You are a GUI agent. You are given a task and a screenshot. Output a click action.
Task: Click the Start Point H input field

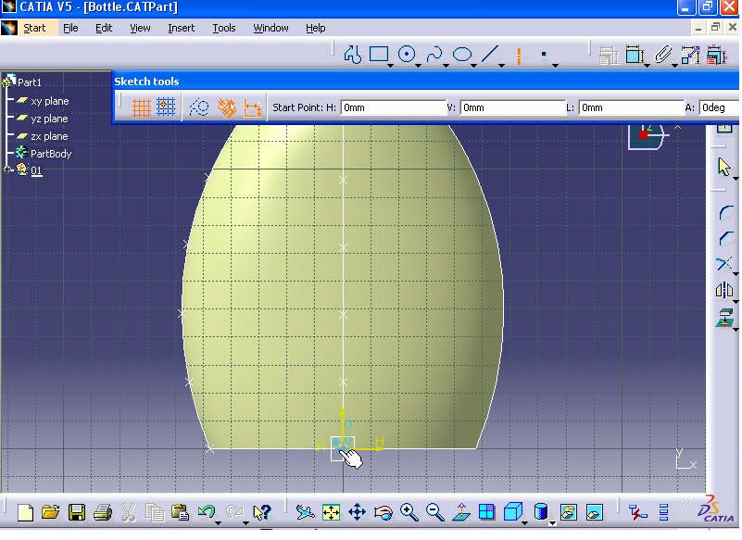pos(393,107)
